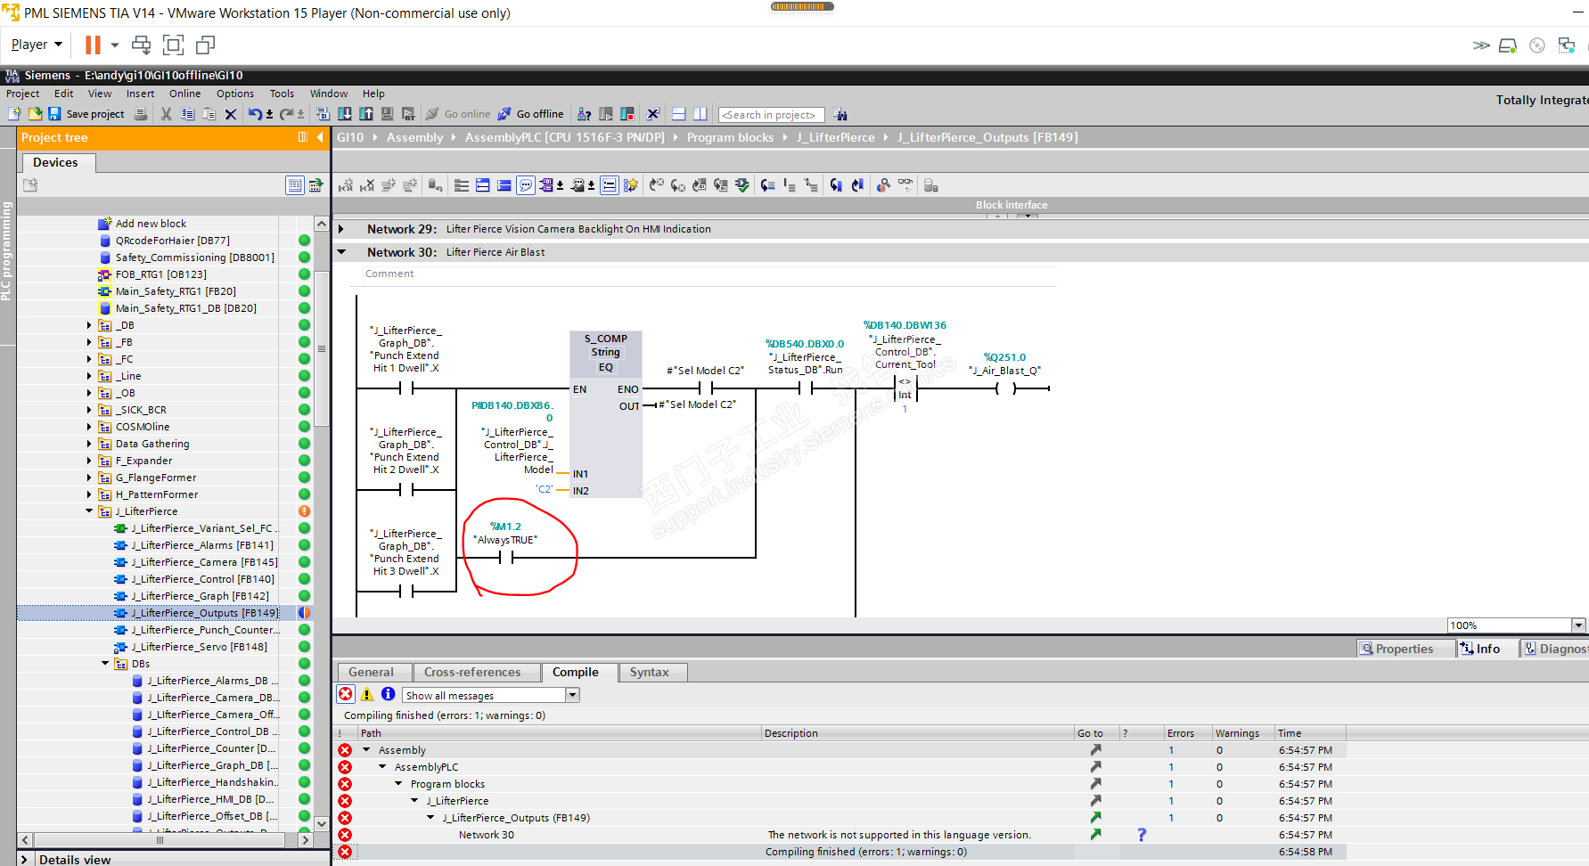Click the Split editor space vertically icon
Image resolution: width=1589 pixels, height=866 pixels.
[700, 114]
